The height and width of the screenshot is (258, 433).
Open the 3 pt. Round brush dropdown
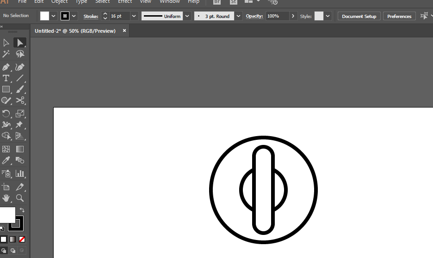(238, 16)
